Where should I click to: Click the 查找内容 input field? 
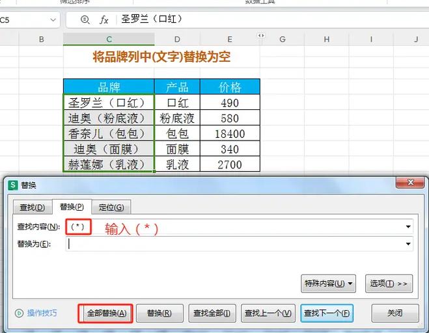239,226
